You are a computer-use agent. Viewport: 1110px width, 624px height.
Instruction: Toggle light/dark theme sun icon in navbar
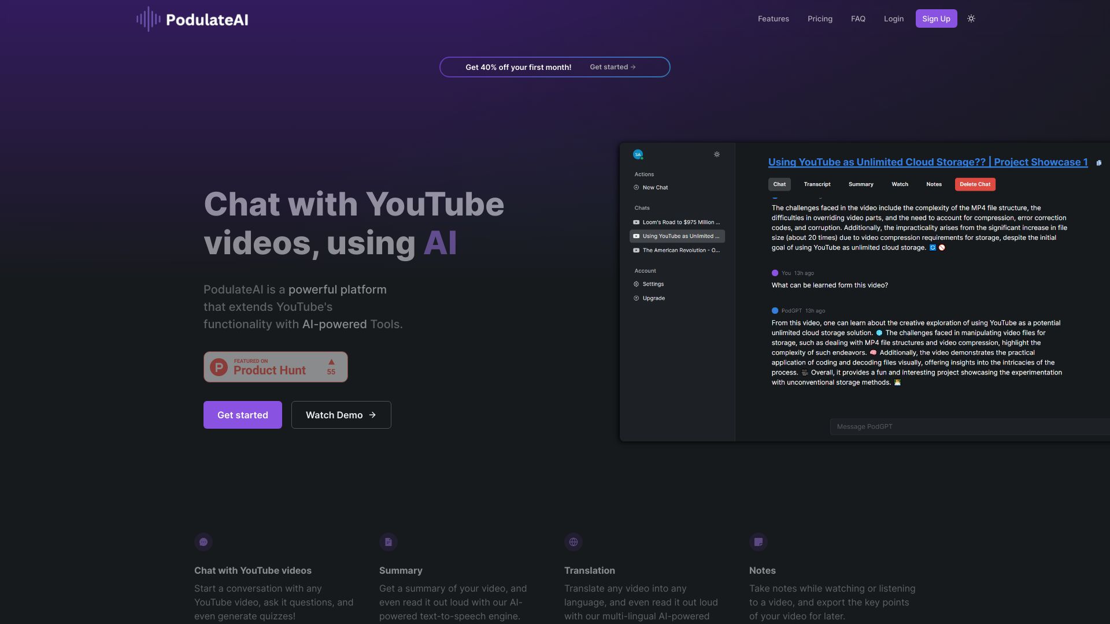971,18
